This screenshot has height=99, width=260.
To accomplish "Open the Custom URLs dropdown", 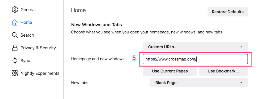I will pyautogui.click(x=195, y=47).
